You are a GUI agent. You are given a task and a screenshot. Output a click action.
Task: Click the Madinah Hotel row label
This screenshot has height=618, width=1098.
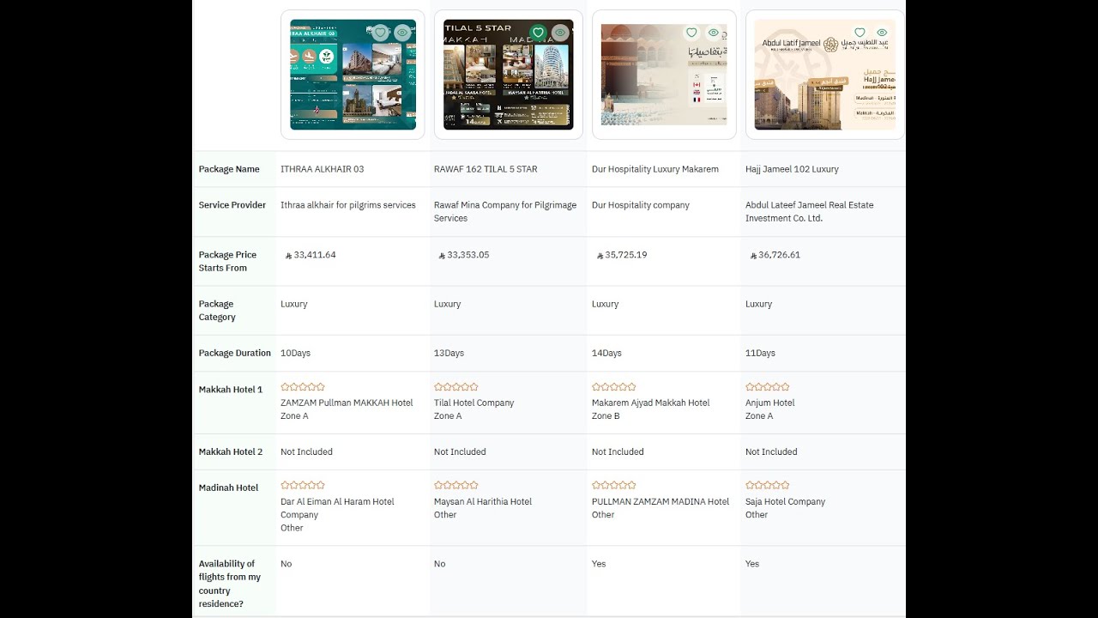[228, 488]
